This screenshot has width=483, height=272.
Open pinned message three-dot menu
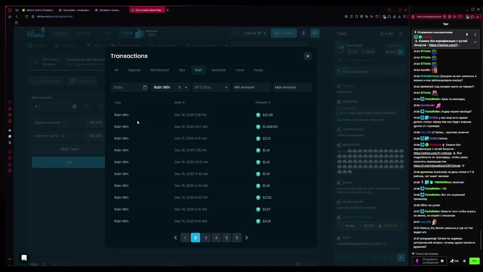[475, 35]
